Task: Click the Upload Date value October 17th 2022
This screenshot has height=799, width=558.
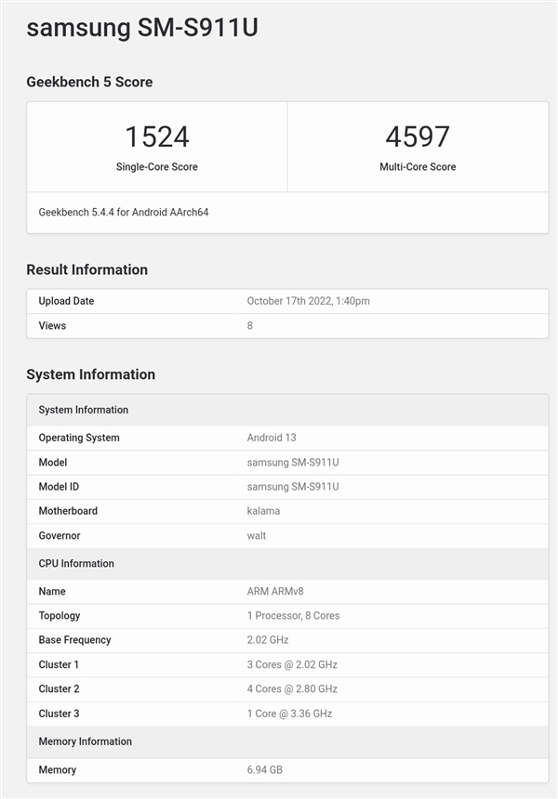Action: pyautogui.click(x=309, y=301)
